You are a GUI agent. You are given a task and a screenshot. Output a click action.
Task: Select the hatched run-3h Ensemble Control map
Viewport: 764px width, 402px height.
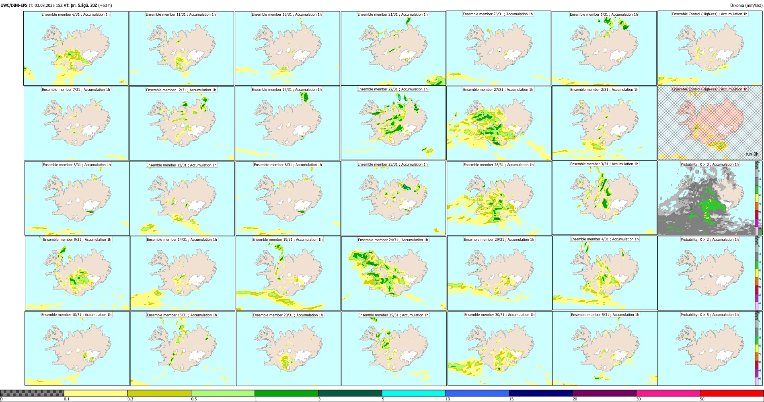point(710,123)
